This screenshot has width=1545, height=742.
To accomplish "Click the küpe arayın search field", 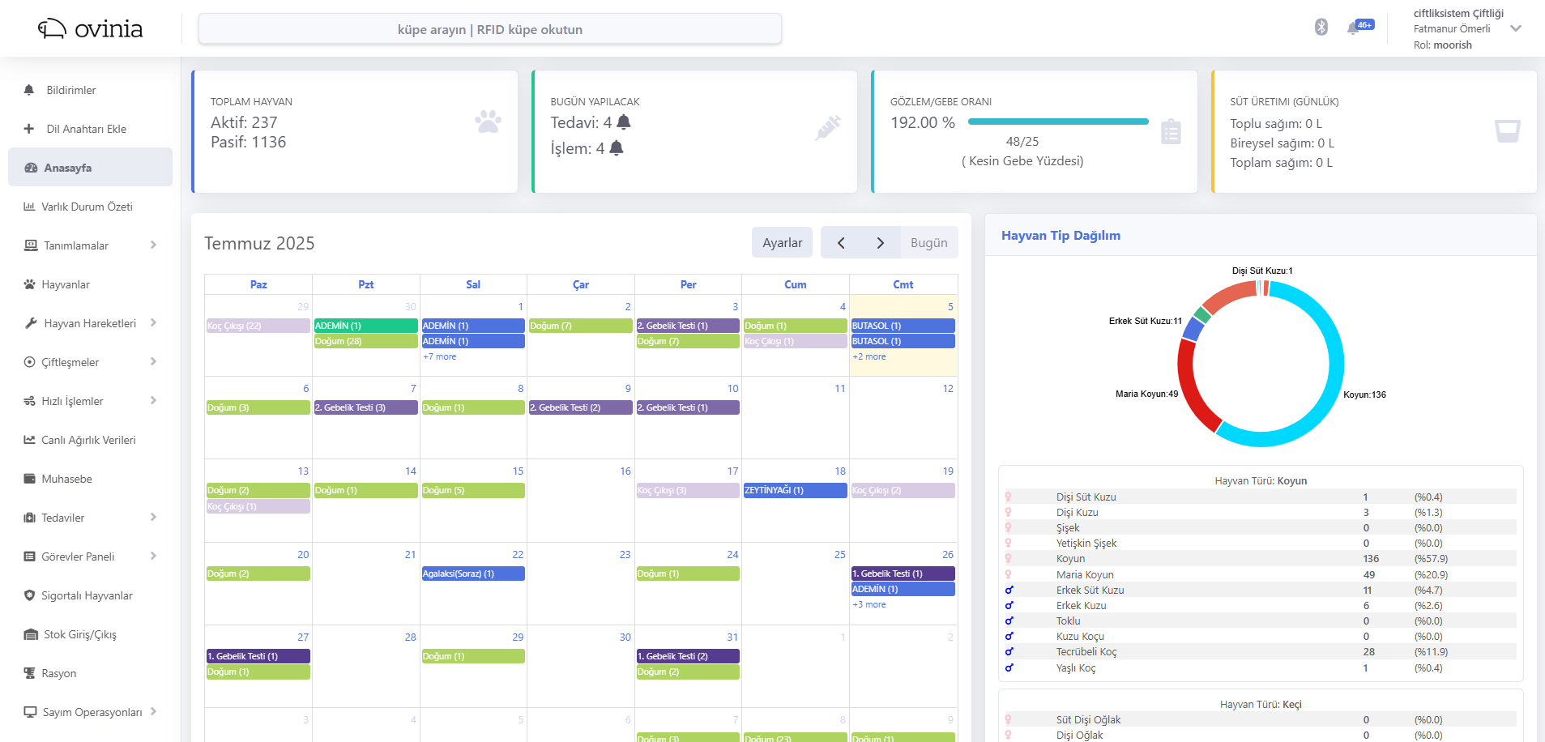I will 490,29.
